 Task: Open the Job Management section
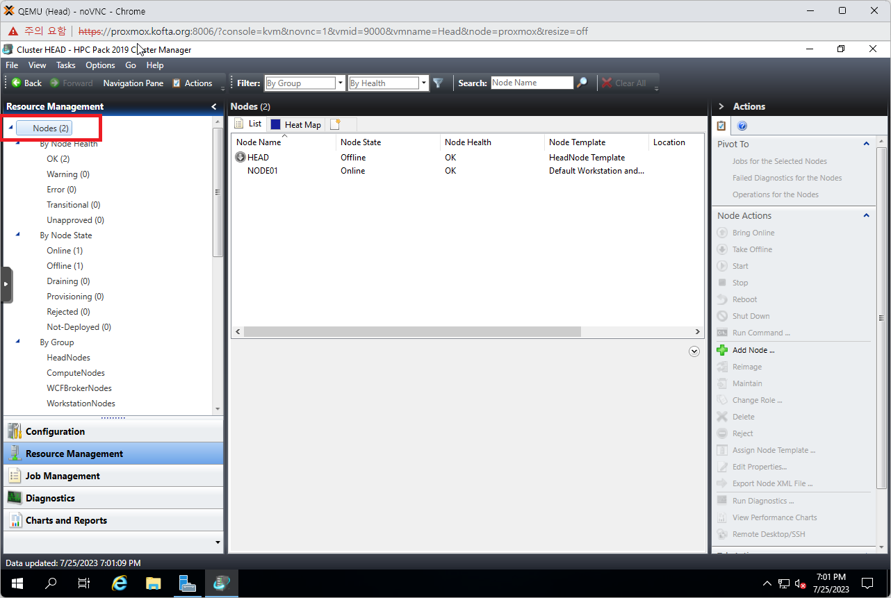63,476
